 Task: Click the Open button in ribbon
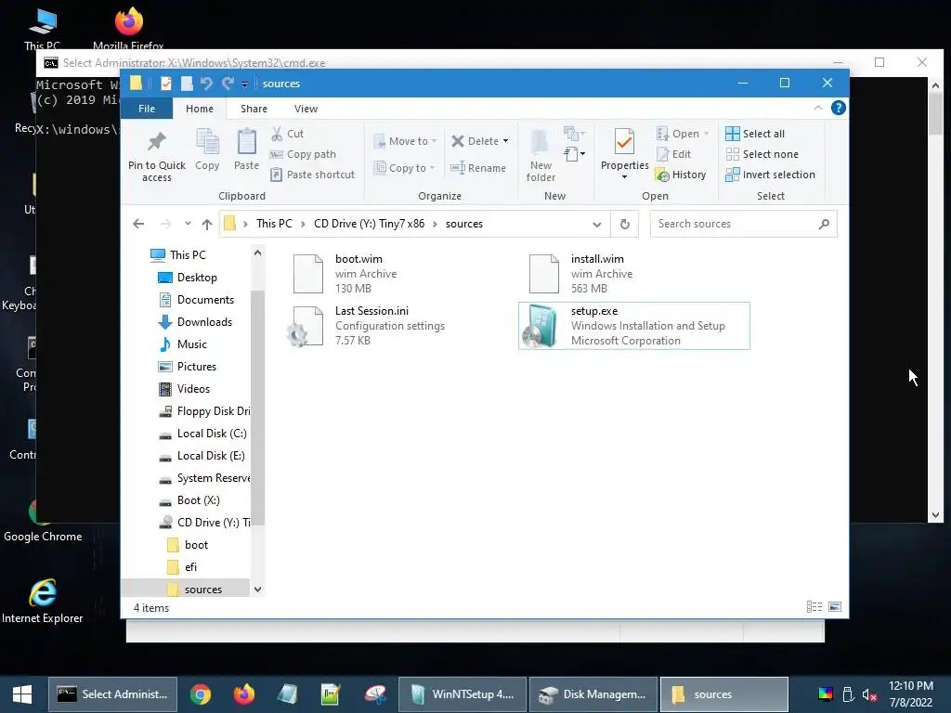pyautogui.click(x=682, y=134)
